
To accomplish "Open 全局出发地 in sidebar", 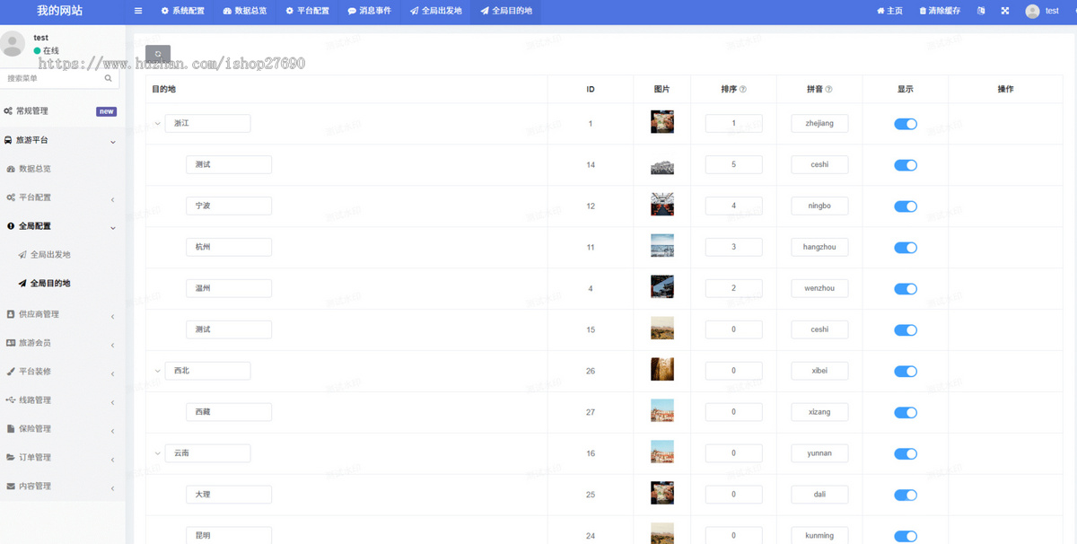I will point(50,255).
